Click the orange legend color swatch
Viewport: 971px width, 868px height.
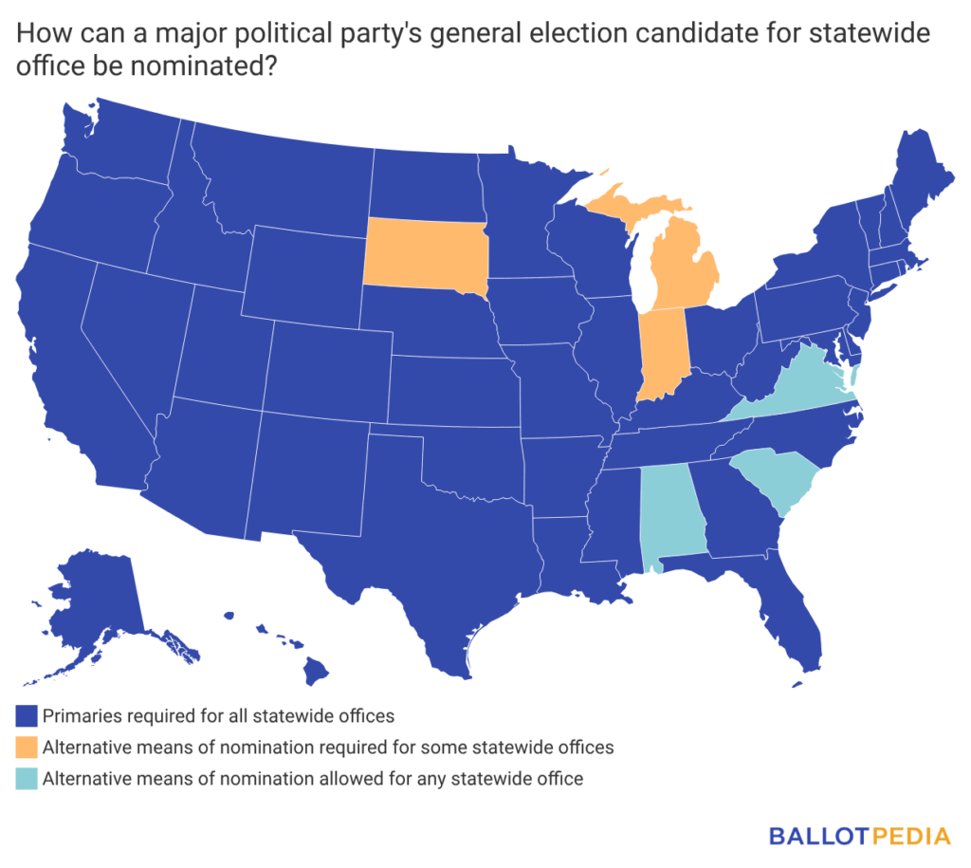pos(27,747)
